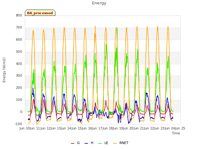Select the LE legend label
Screen dimensions: 199x149
[x=106, y=143]
